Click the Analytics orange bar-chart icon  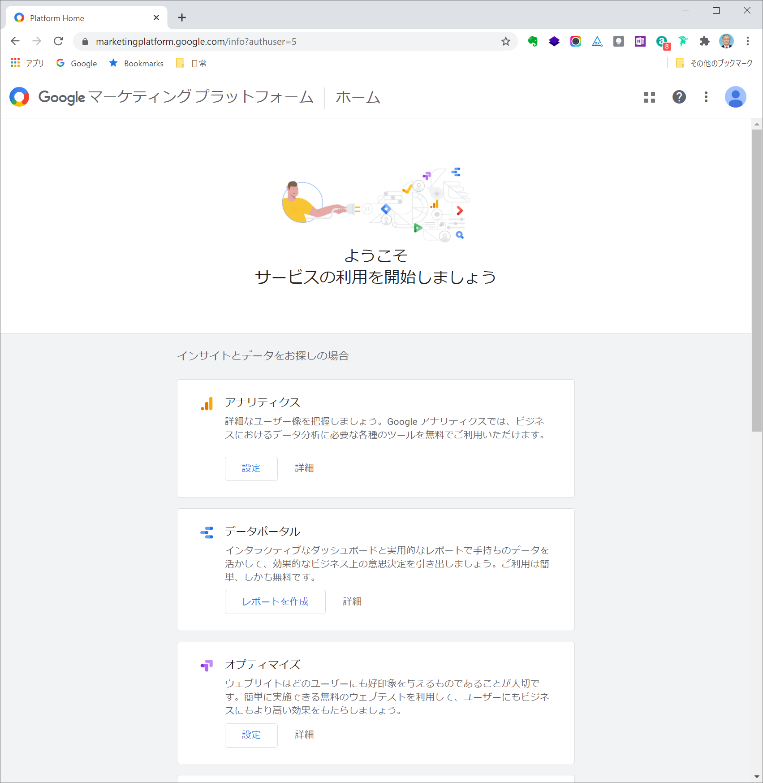coord(207,404)
